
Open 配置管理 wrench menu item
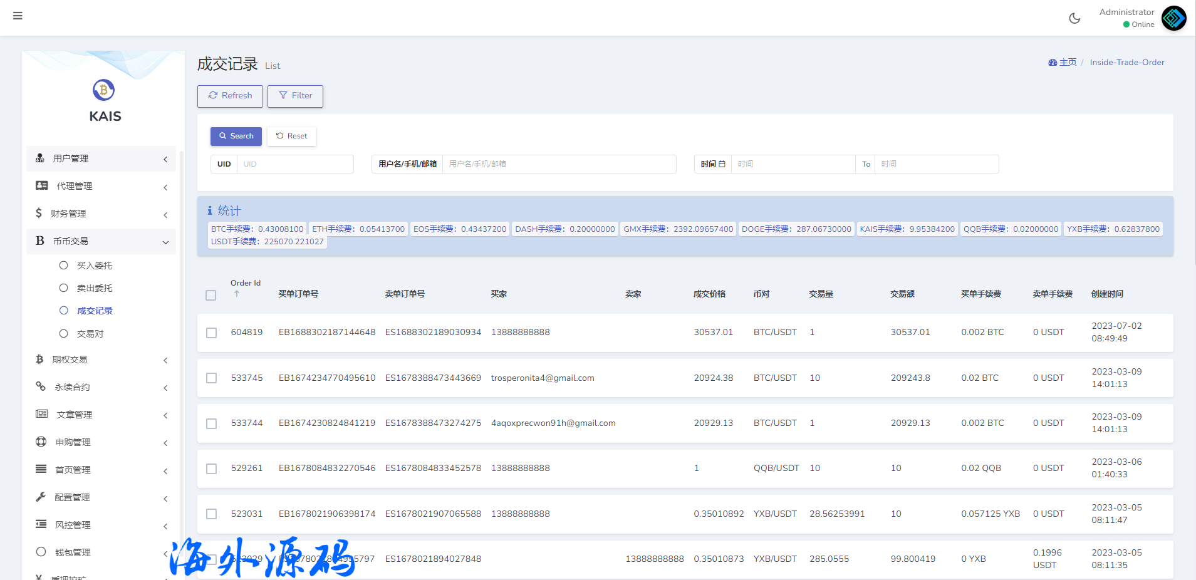[x=72, y=497]
